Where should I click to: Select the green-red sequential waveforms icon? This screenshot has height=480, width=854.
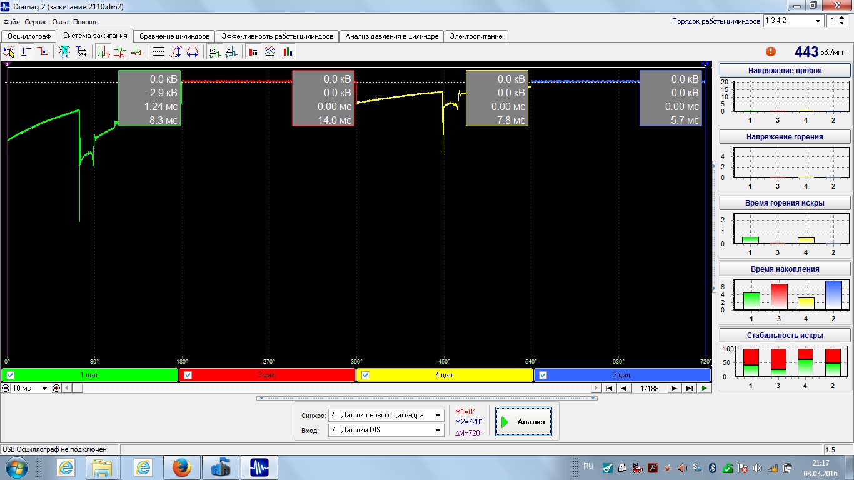(104, 52)
